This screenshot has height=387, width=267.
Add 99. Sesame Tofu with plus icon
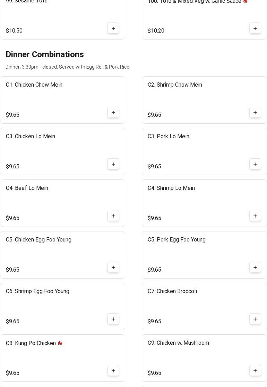point(113,28)
